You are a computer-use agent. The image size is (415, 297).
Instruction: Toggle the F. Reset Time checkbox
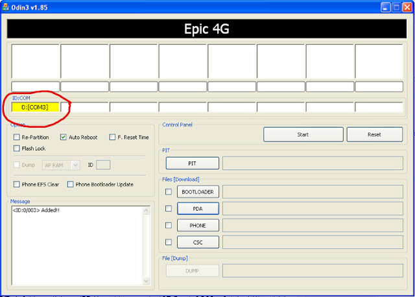[x=112, y=137]
